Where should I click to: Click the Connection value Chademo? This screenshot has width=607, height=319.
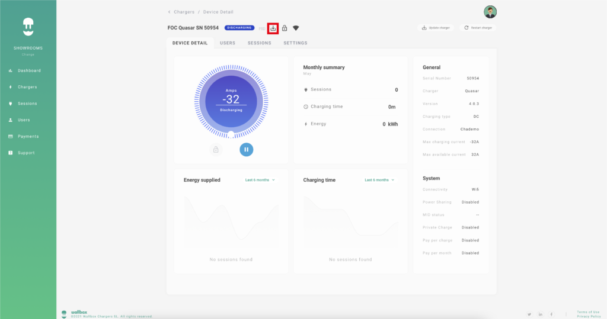click(x=469, y=129)
